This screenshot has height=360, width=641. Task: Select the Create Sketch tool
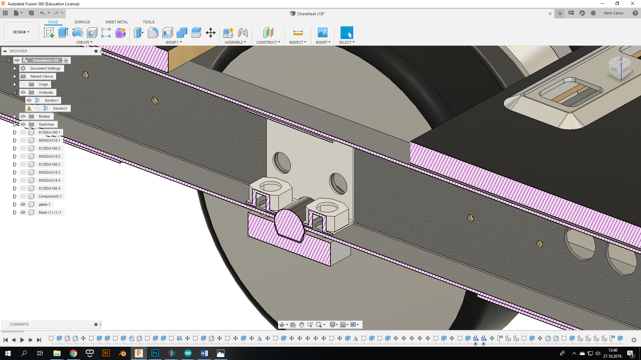[x=49, y=33]
